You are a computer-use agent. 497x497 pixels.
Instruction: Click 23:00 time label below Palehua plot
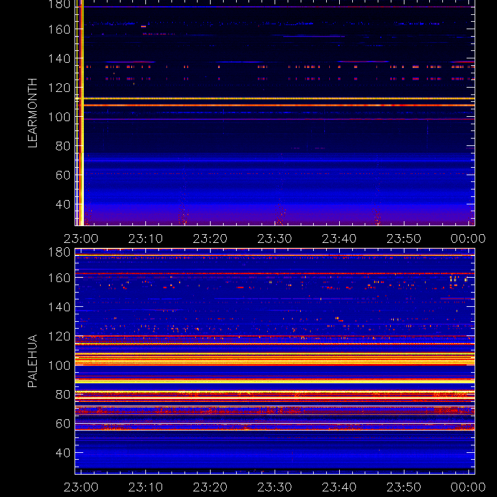81,487
